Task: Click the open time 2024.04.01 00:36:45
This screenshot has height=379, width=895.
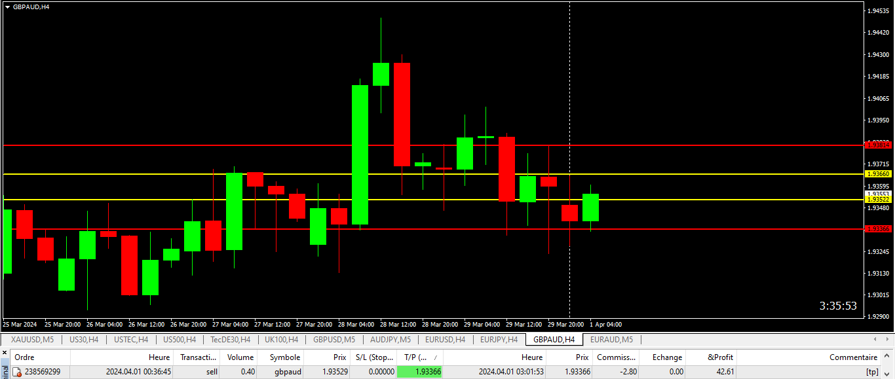Action: [x=138, y=372]
